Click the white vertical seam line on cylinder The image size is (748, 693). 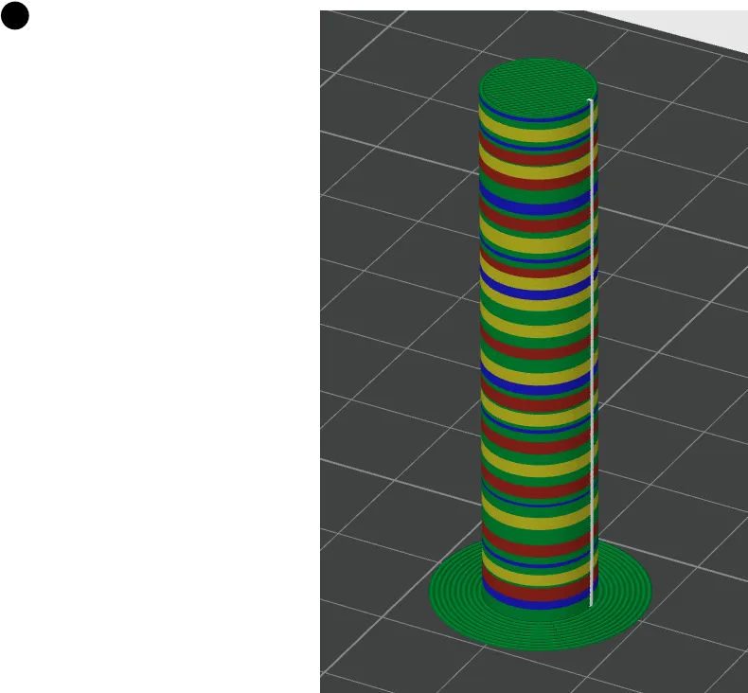pos(591,353)
